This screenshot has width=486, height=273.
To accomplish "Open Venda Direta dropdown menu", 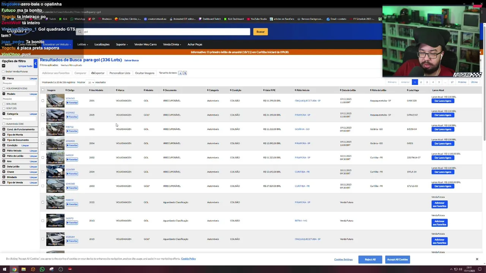I will tap(172, 44).
